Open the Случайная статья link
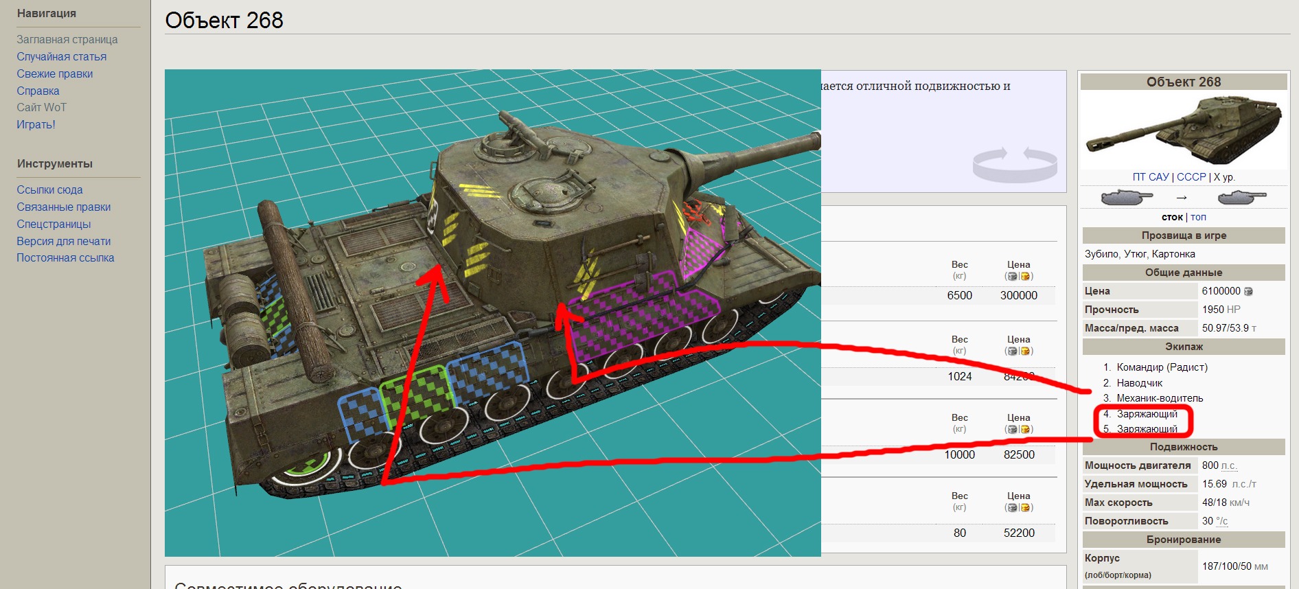1299x589 pixels. [62, 56]
